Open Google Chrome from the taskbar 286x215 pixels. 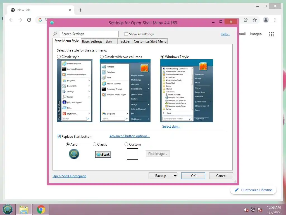[41, 209]
